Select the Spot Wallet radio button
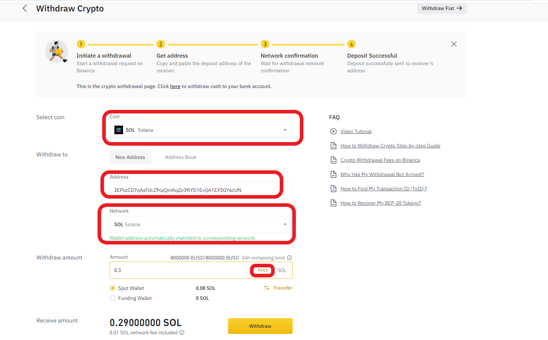Image resolution: width=548 pixels, height=340 pixels. click(x=113, y=288)
